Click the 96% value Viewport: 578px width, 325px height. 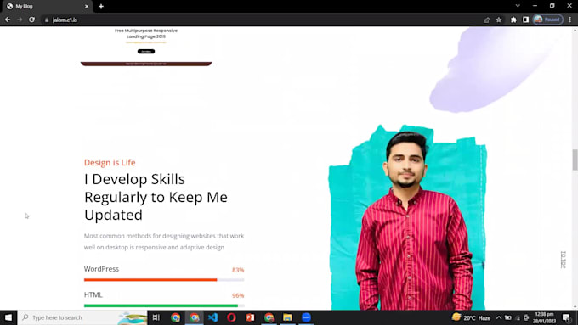pyautogui.click(x=238, y=295)
